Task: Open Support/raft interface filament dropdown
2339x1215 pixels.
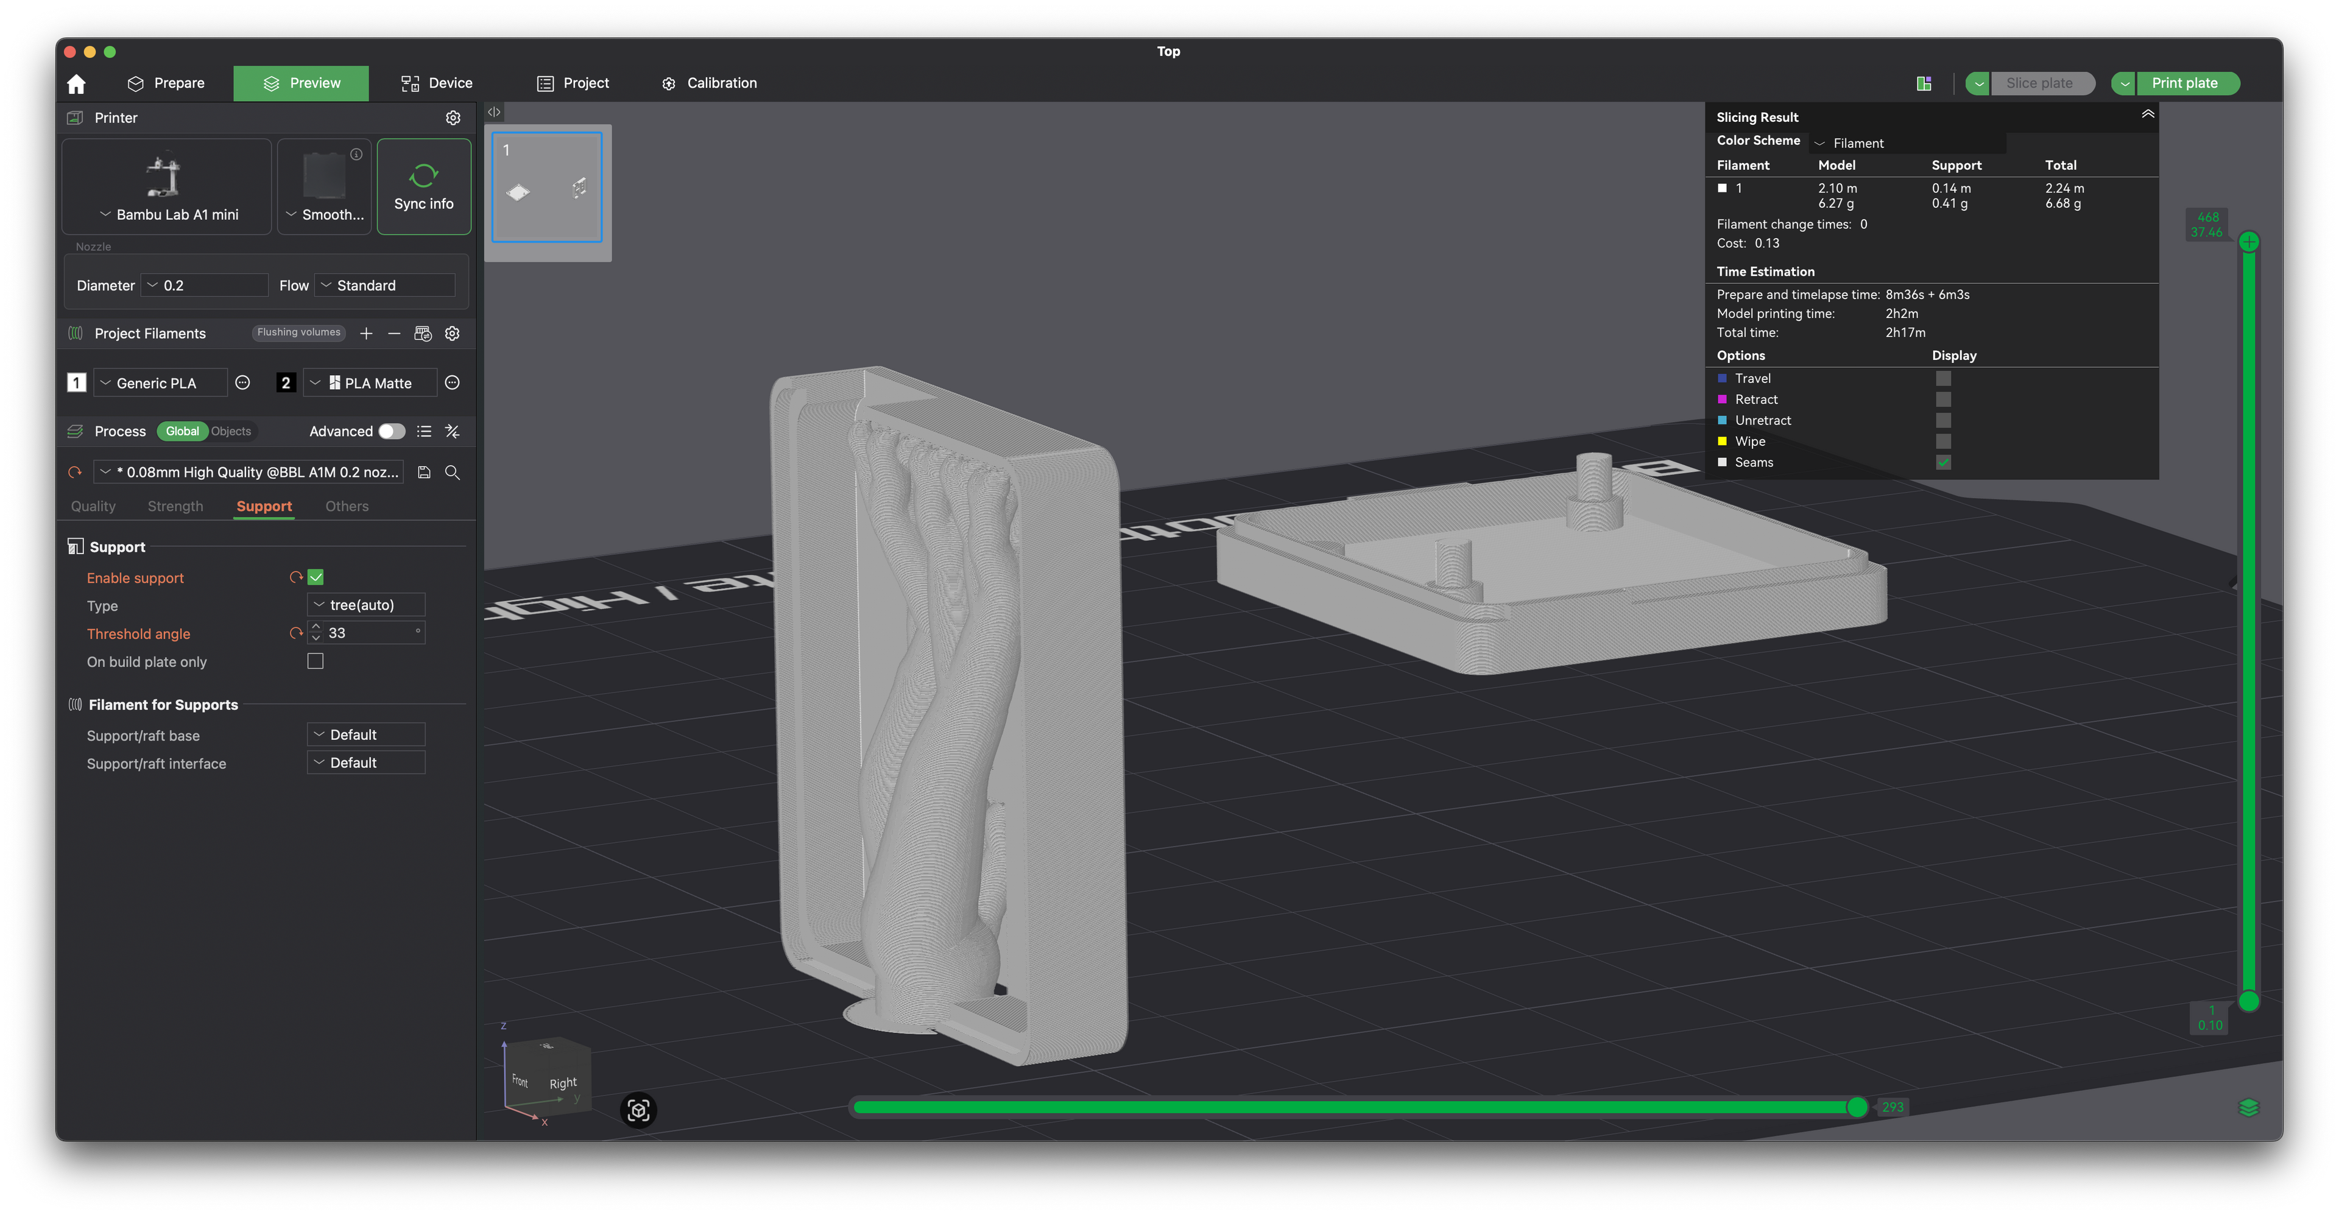Action: pos(367,762)
